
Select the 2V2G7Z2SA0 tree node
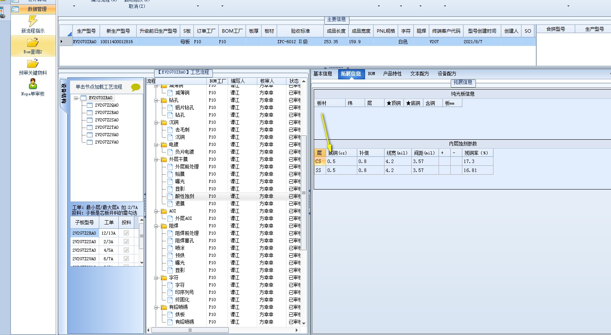point(107,120)
